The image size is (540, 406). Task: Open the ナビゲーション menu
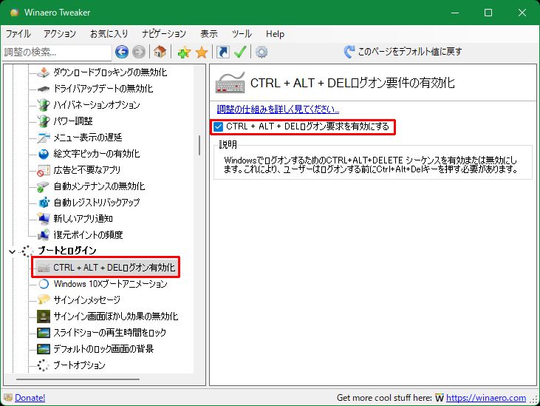coord(164,34)
